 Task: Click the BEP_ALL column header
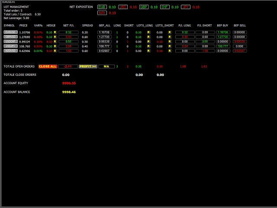pyautogui.click(x=105, y=26)
